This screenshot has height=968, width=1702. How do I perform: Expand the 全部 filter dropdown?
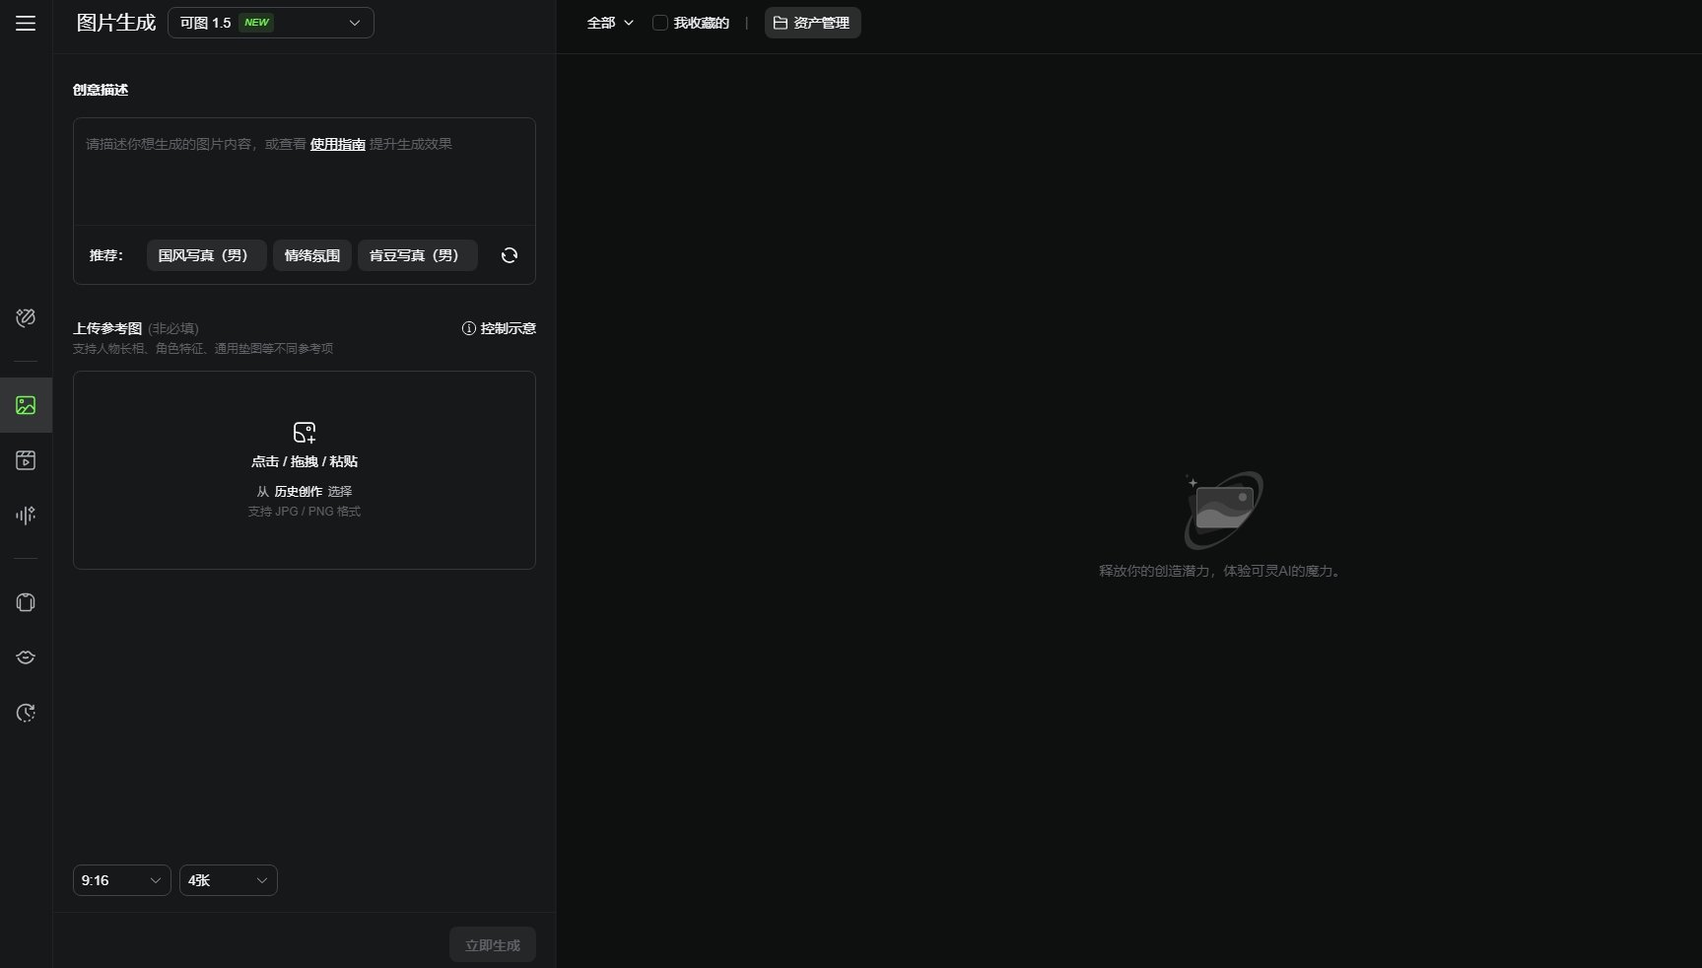click(609, 23)
